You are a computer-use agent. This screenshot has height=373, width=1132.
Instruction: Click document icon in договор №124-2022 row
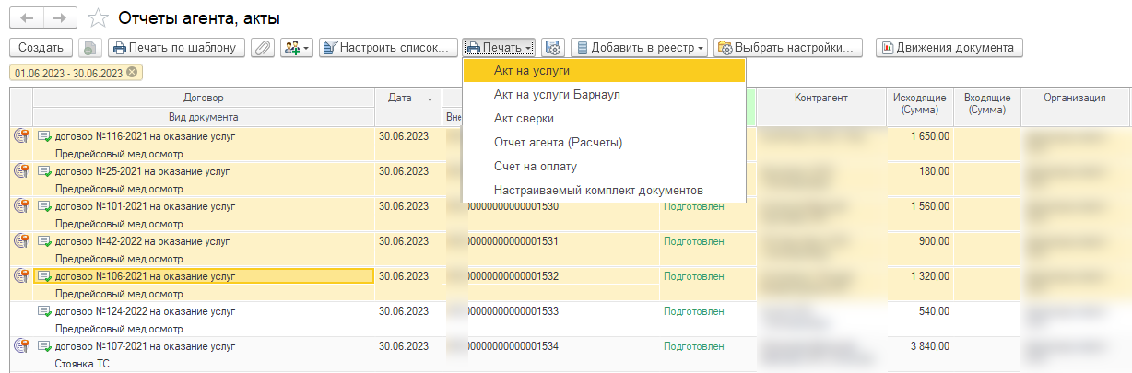coord(44,311)
